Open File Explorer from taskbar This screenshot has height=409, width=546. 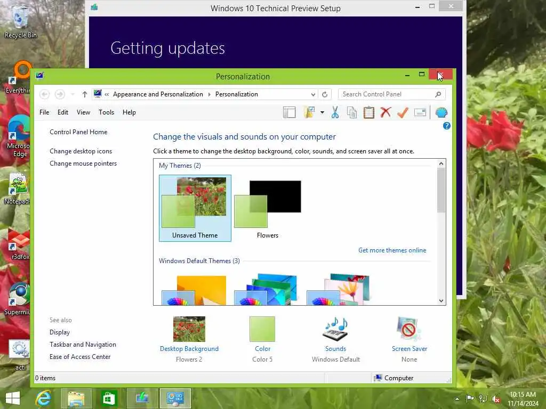[x=76, y=398]
